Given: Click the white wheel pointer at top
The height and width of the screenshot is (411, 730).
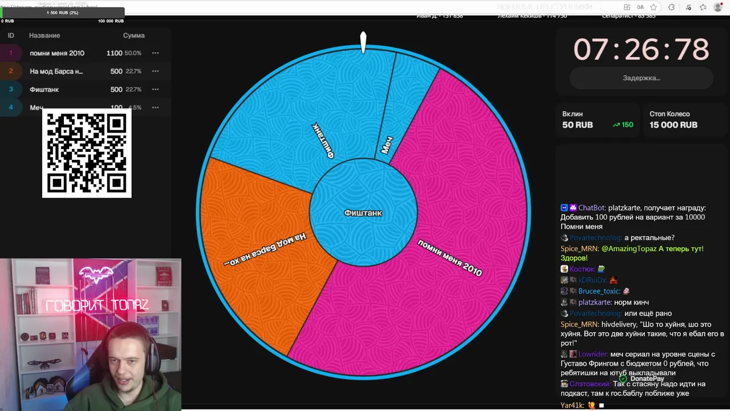Looking at the screenshot, I should pos(363,42).
